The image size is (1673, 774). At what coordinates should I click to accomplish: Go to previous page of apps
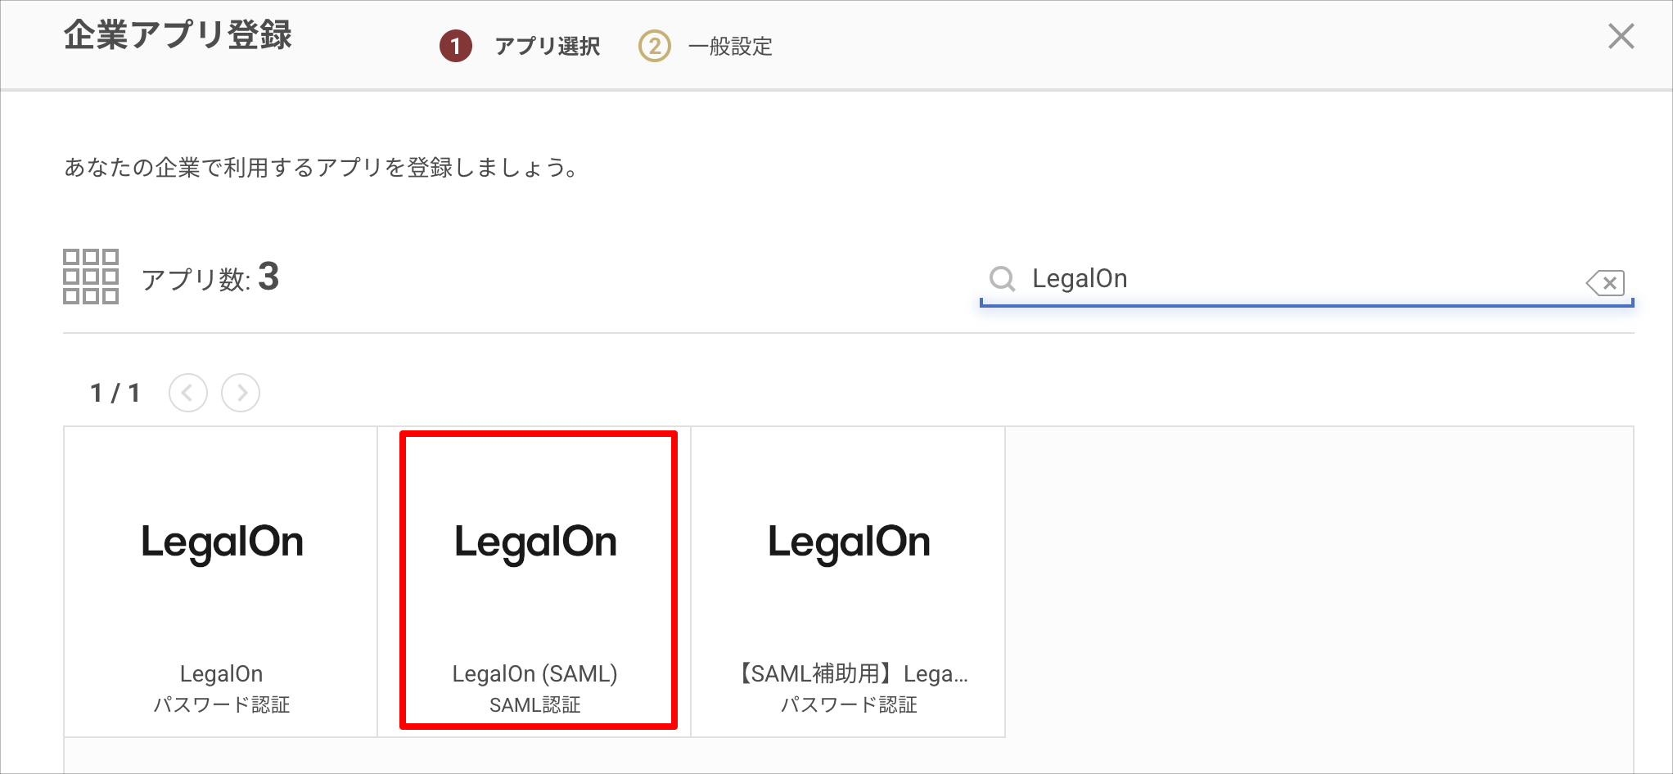188,393
